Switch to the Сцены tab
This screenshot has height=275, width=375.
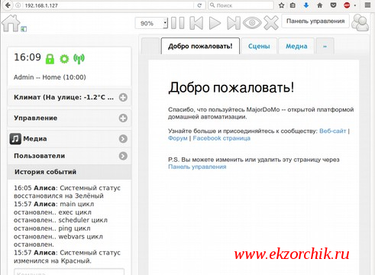click(x=259, y=46)
